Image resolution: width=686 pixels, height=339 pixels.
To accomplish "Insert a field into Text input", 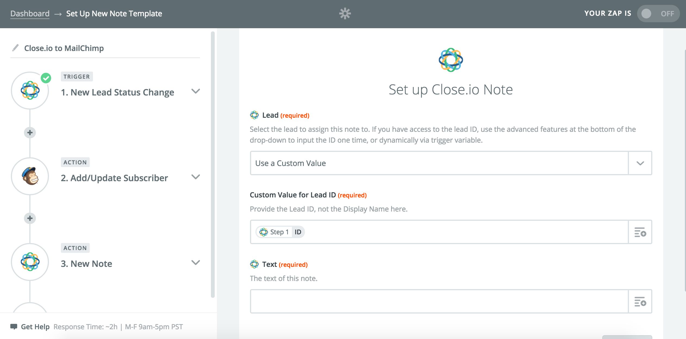I will pyautogui.click(x=640, y=302).
